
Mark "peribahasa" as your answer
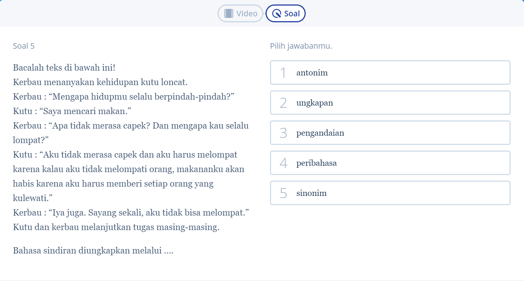point(390,163)
